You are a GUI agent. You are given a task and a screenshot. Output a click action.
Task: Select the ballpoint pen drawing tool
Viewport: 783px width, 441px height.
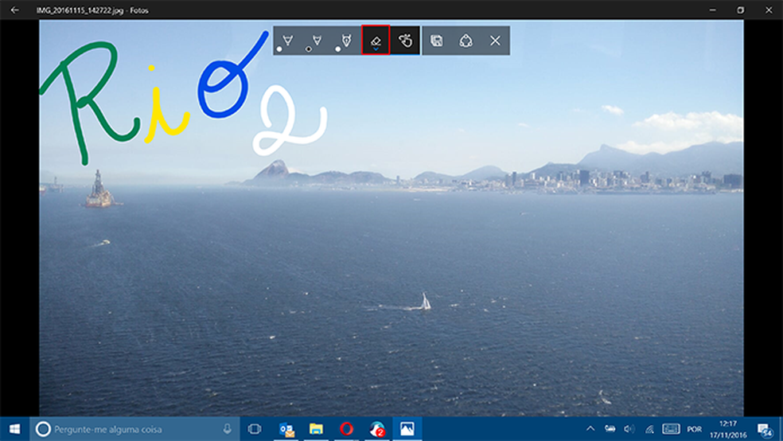[x=287, y=41]
